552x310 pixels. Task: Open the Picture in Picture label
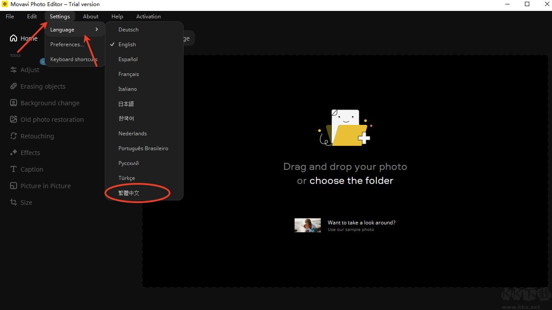[45, 186]
